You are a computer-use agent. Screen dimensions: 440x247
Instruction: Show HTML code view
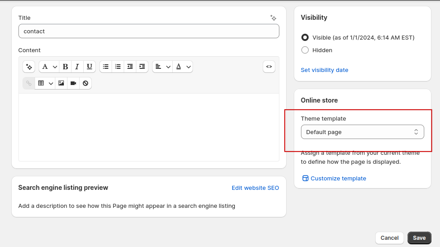[269, 67]
